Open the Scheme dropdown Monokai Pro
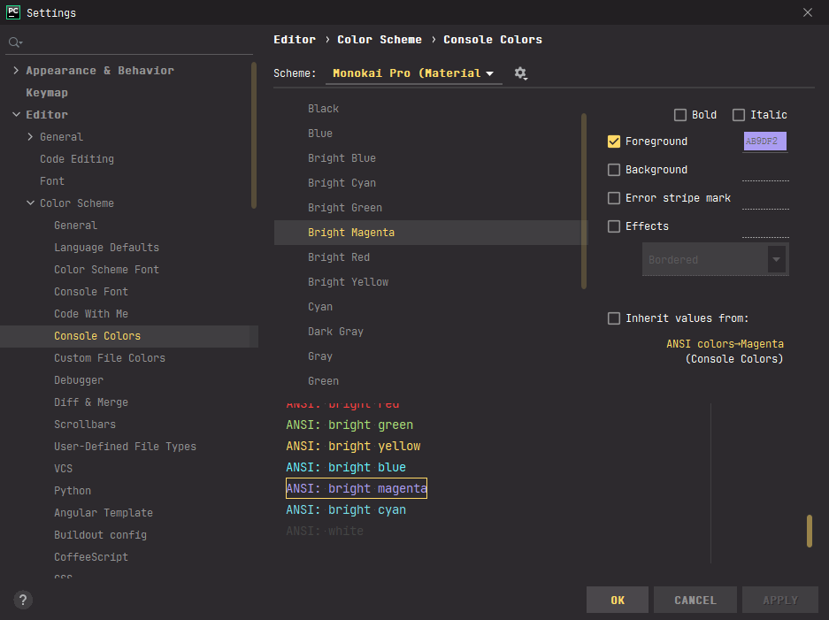The width and height of the screenshot is (829, 620). click(413, 73)
